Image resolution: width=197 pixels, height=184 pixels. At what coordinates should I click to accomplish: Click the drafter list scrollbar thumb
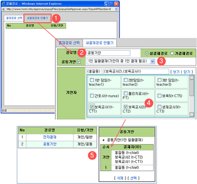192,88
